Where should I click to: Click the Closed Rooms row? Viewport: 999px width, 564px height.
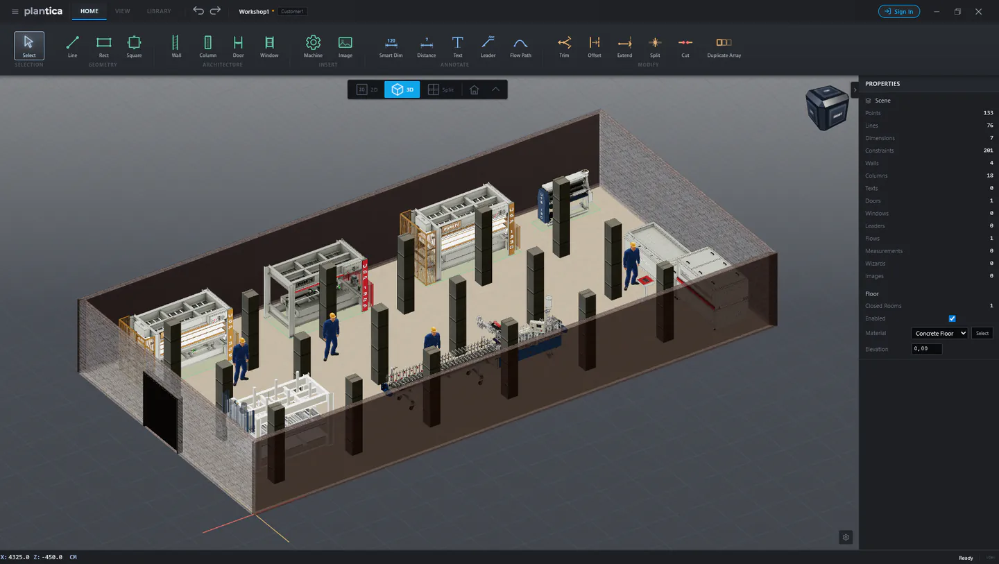[929, 306]
